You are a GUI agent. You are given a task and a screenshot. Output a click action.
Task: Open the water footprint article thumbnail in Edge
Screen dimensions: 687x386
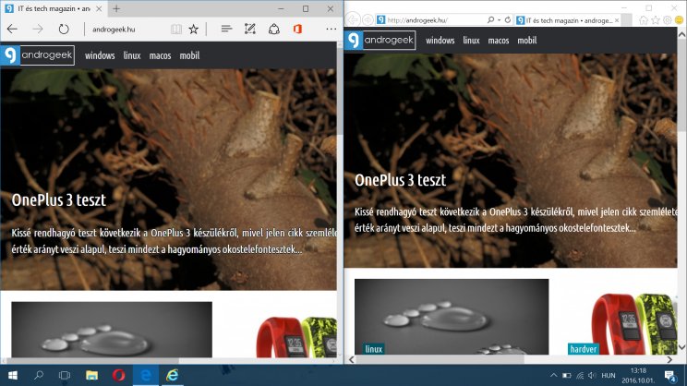click(x=112, y=329)
